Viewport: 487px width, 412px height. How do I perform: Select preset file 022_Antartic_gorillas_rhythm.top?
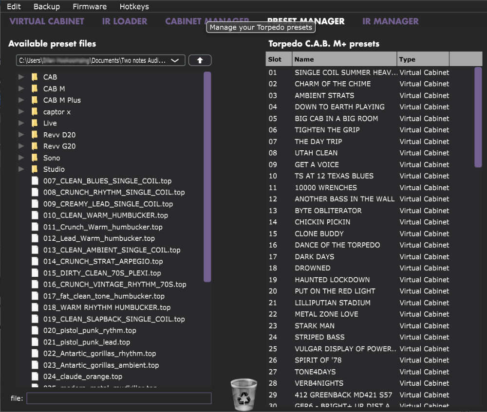100,354
